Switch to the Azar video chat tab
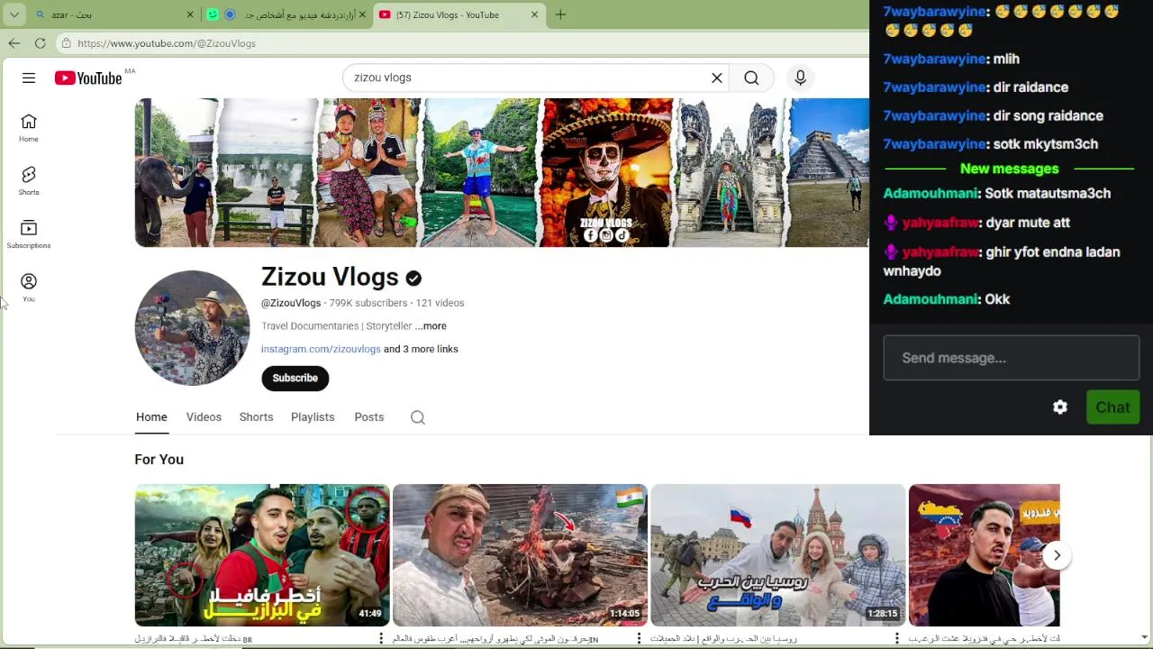1153x649 pixels. point(286,14)
